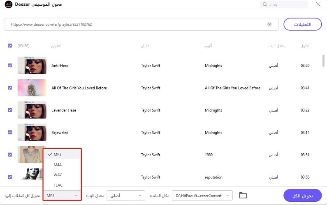Click the 03:51 duration value
This screenshot has height=205, width=327.
[305, 155]
